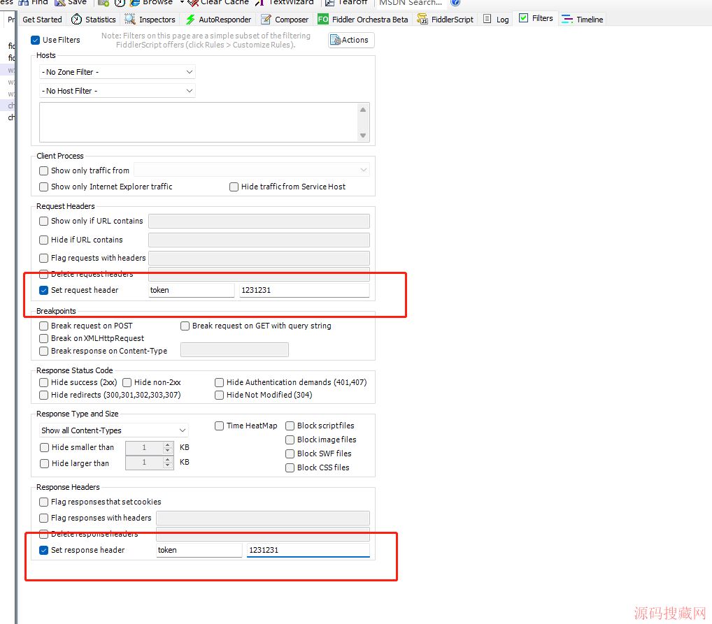The image size is (712, 624).
Task: Click the Composer pencil icon
Action: tap(266, 20)
